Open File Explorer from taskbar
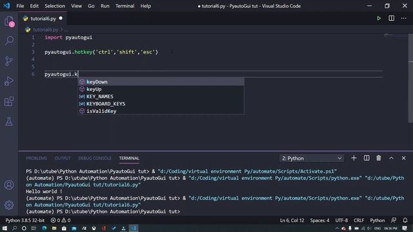Image resolution: width=413 pixels, height=232 pixels. 54,228
